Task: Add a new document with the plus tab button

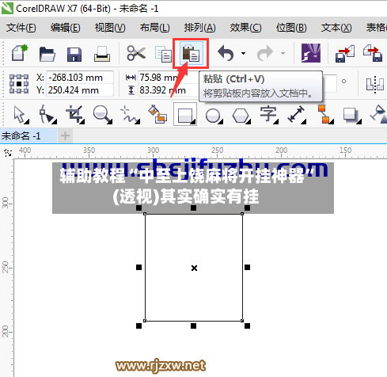Action: click(x=65, y=136)
